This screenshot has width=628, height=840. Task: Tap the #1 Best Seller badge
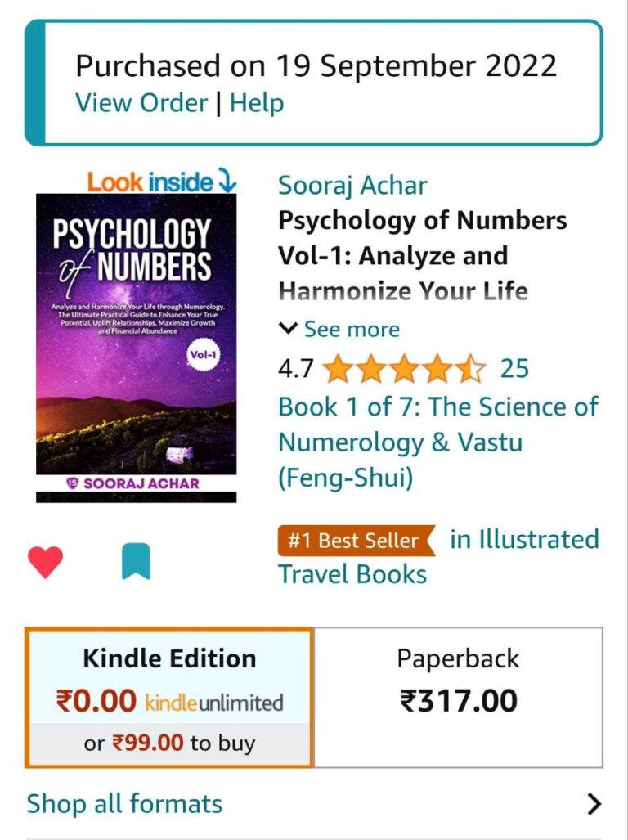tap(357, 541)
